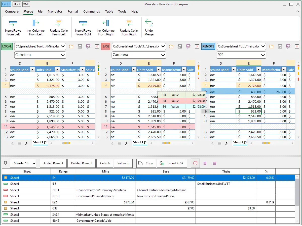This screenshot has width=302, height=226.
Task: Open folder icon for the LOCAL file
Action: pyautogui.click(x=71, y=46)
